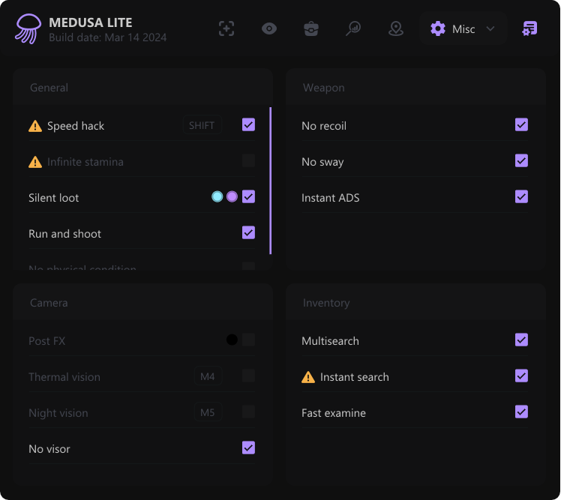Open the map pin tab icon
Viewport: 561px width, 500px height.
click(x=396, y=28)
